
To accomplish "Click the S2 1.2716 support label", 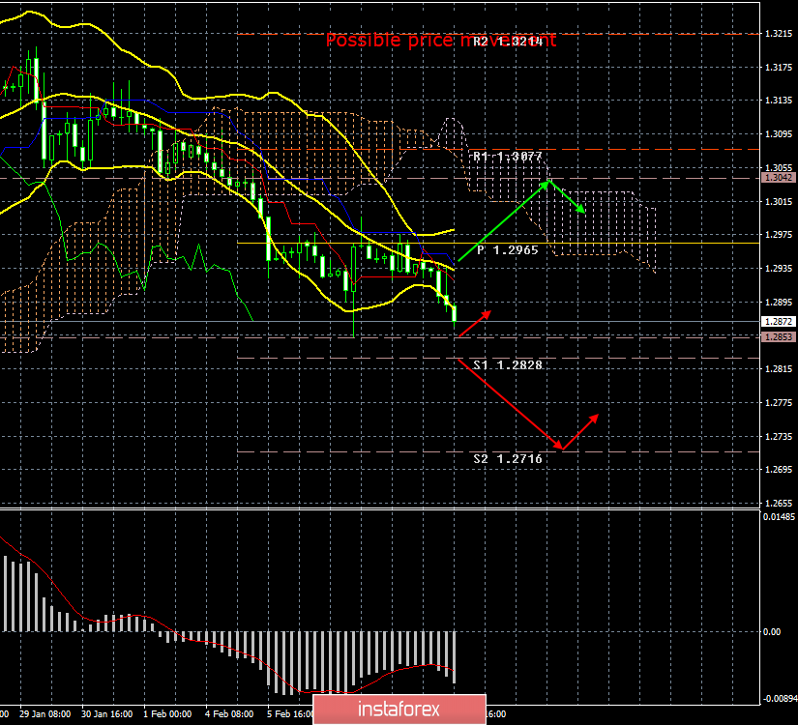I will click(508, 458).
